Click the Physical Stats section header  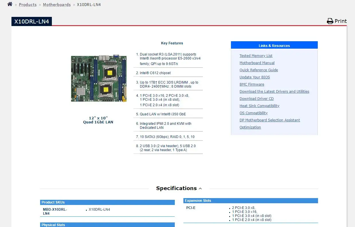point(107,225)
